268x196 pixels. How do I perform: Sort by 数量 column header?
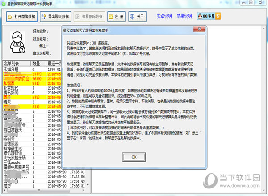click(38, 64)
